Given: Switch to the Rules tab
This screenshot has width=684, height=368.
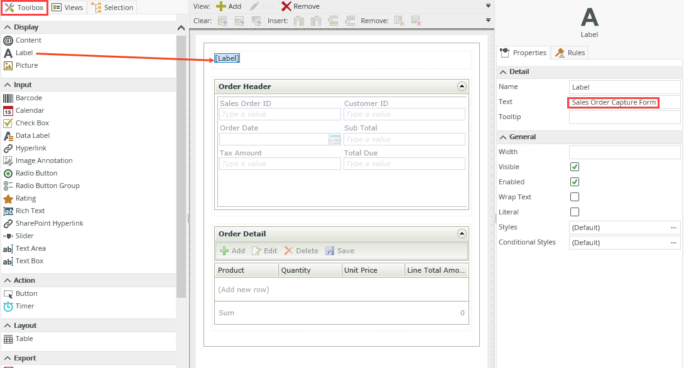Looking at the screenshot, I should coord(570,53).
